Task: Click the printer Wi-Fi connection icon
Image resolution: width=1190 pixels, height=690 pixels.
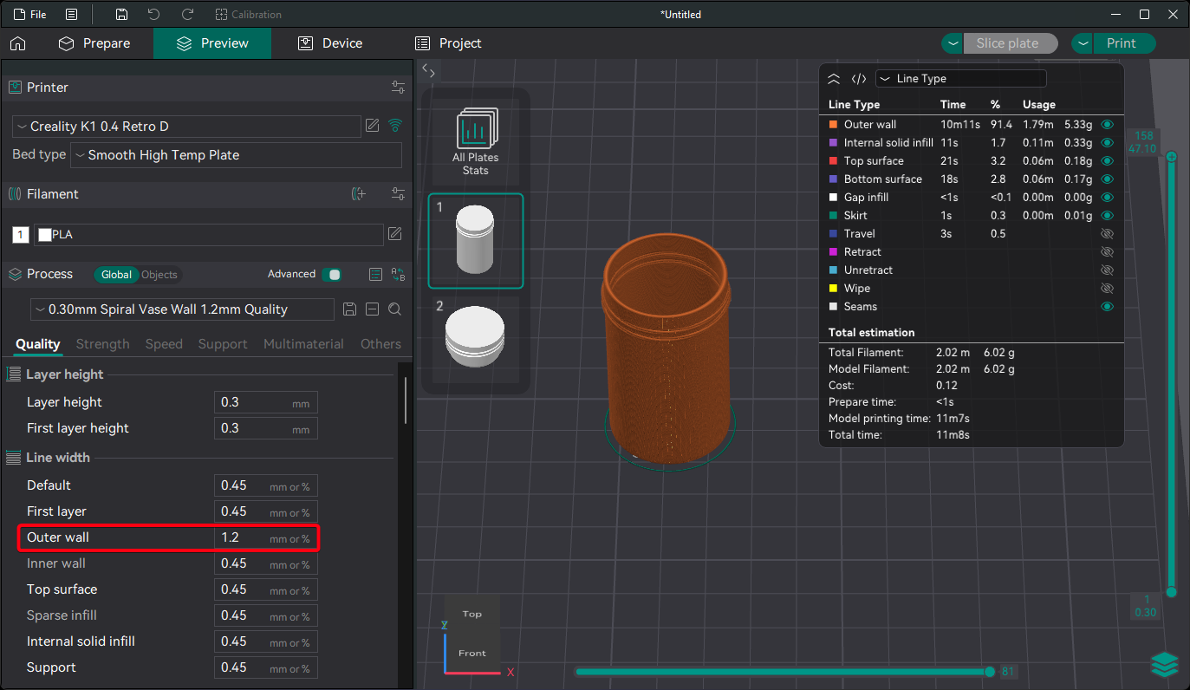Action: click(395, 126)
